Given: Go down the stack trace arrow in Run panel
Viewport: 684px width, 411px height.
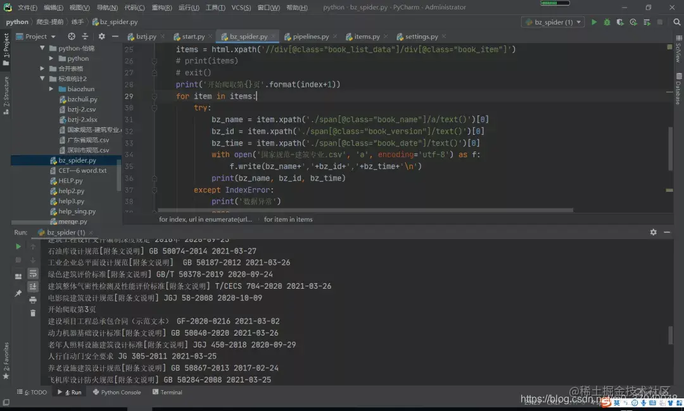Looking at the screenshot, I should click(x=33, y=260).
